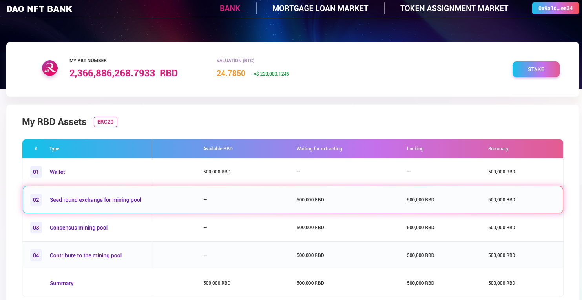Go to MORTGAGE LOAN MARKET tab
This screenshot has height=300, width=582.
point(320,8)
